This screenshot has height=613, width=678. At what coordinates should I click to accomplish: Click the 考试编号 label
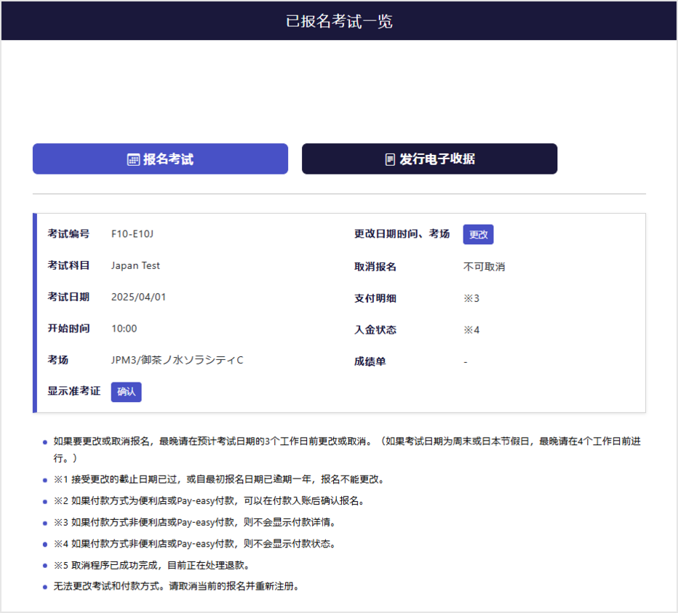pos(68,234)
